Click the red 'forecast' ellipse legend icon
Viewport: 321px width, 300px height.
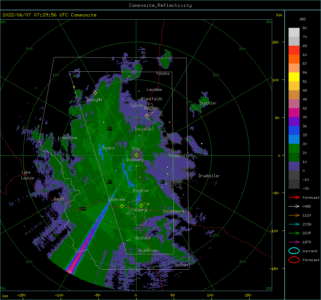(294, 260)
